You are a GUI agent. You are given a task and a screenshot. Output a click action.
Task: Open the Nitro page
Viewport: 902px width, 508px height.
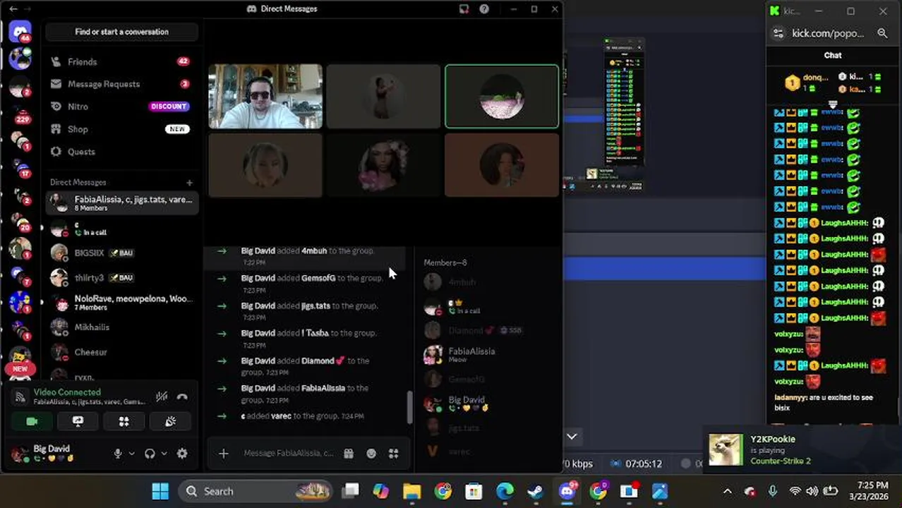[121, 107]
